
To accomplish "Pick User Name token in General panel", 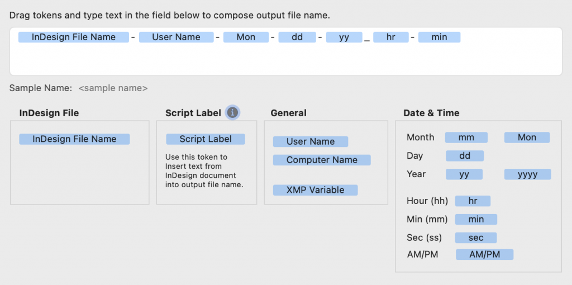I will pyautogui.click(x=311, y=141).
